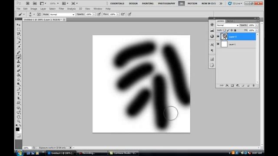The width and height of the screenshot is (278, 156).
Task: Toggle lock position
Action: tap(232, 30)
